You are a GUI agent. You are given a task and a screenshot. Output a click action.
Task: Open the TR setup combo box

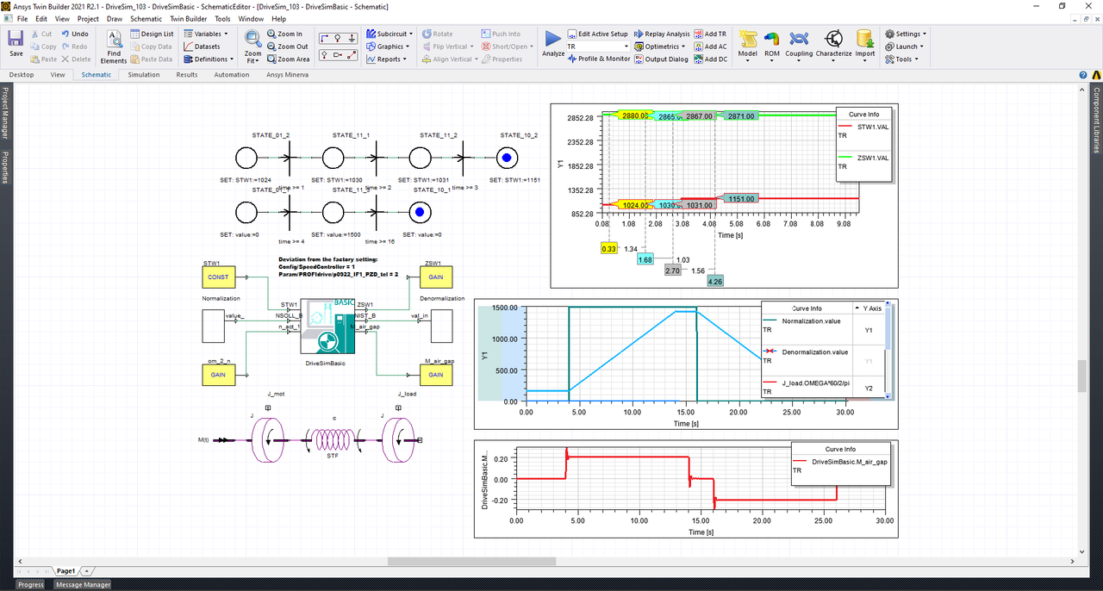(598, 47)
